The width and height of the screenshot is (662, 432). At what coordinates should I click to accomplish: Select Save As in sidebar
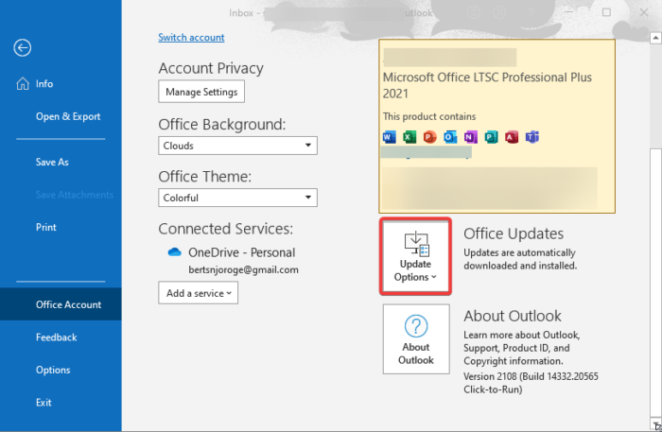52,162
